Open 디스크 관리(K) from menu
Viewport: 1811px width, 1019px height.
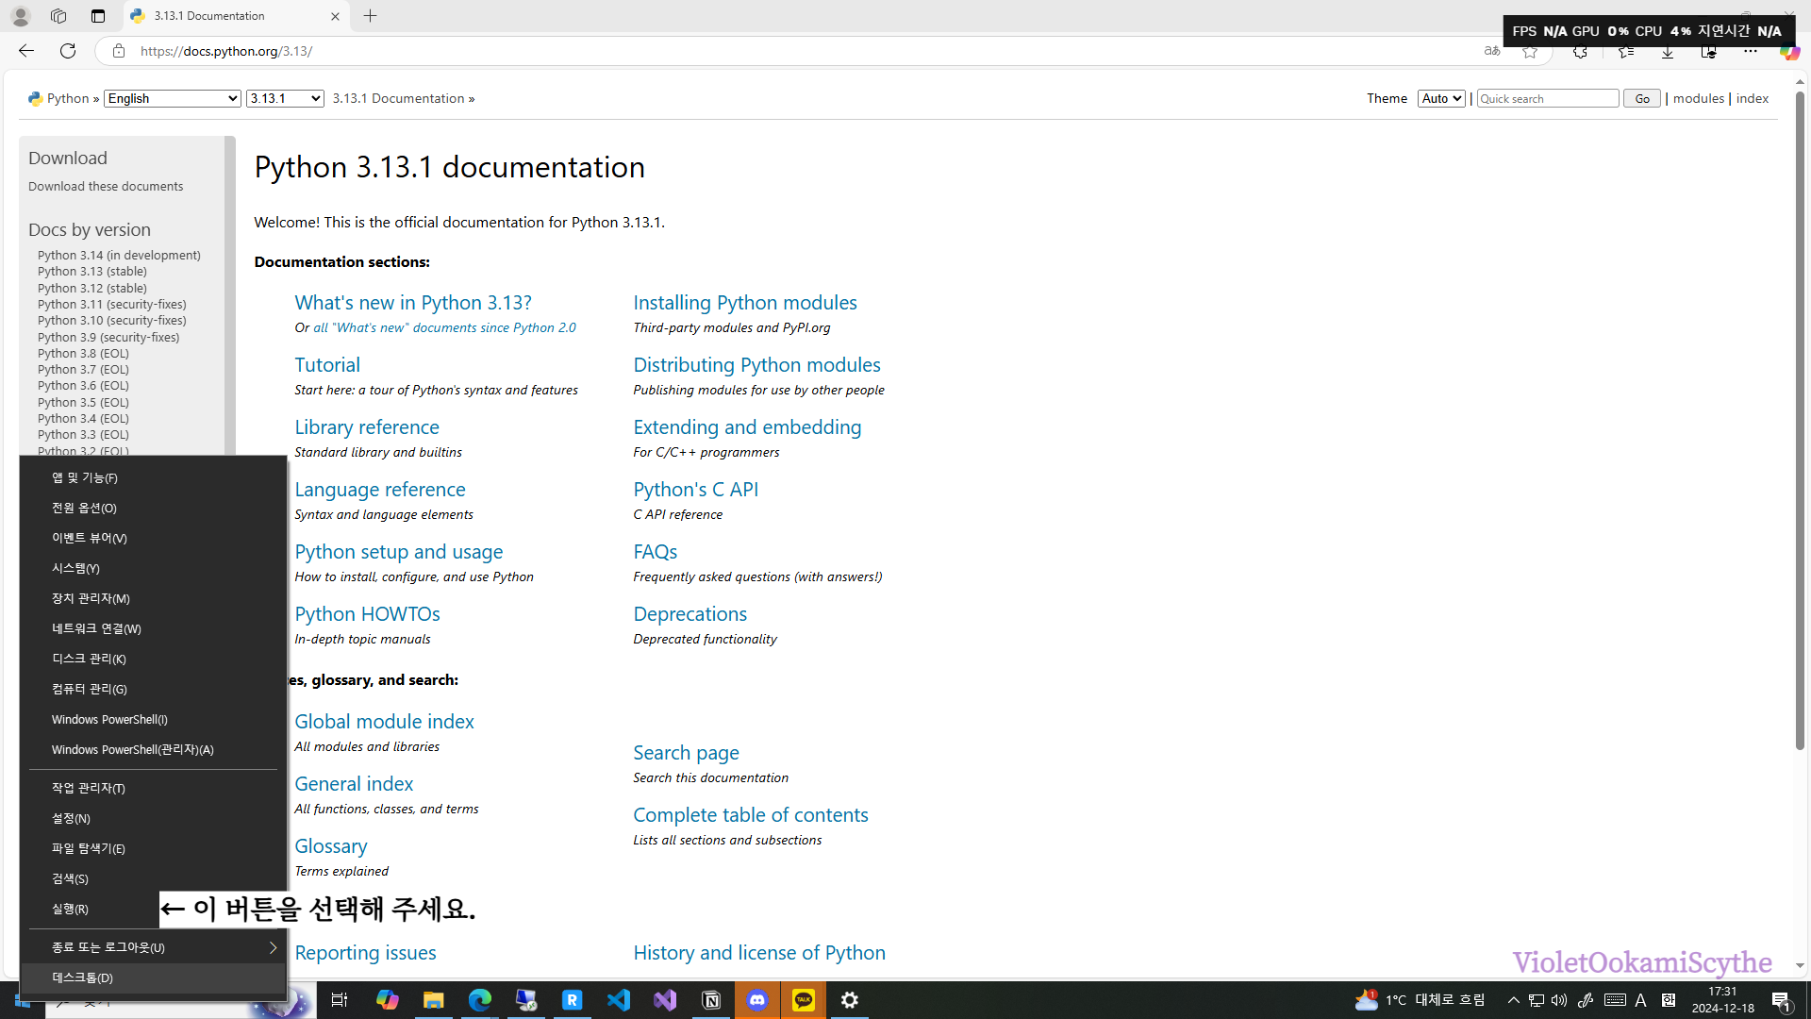(x=153, y=659)
